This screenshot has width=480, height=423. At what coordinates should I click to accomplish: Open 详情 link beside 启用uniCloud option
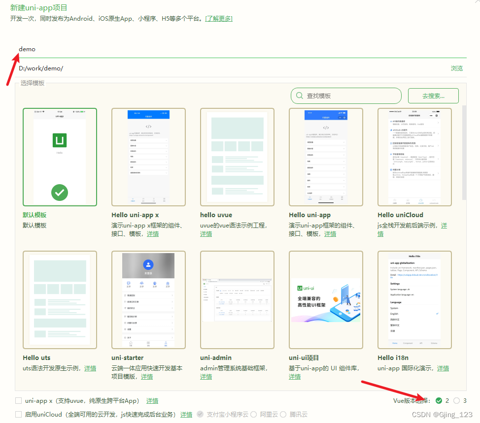pyautogui.click(x=186, y=415)
